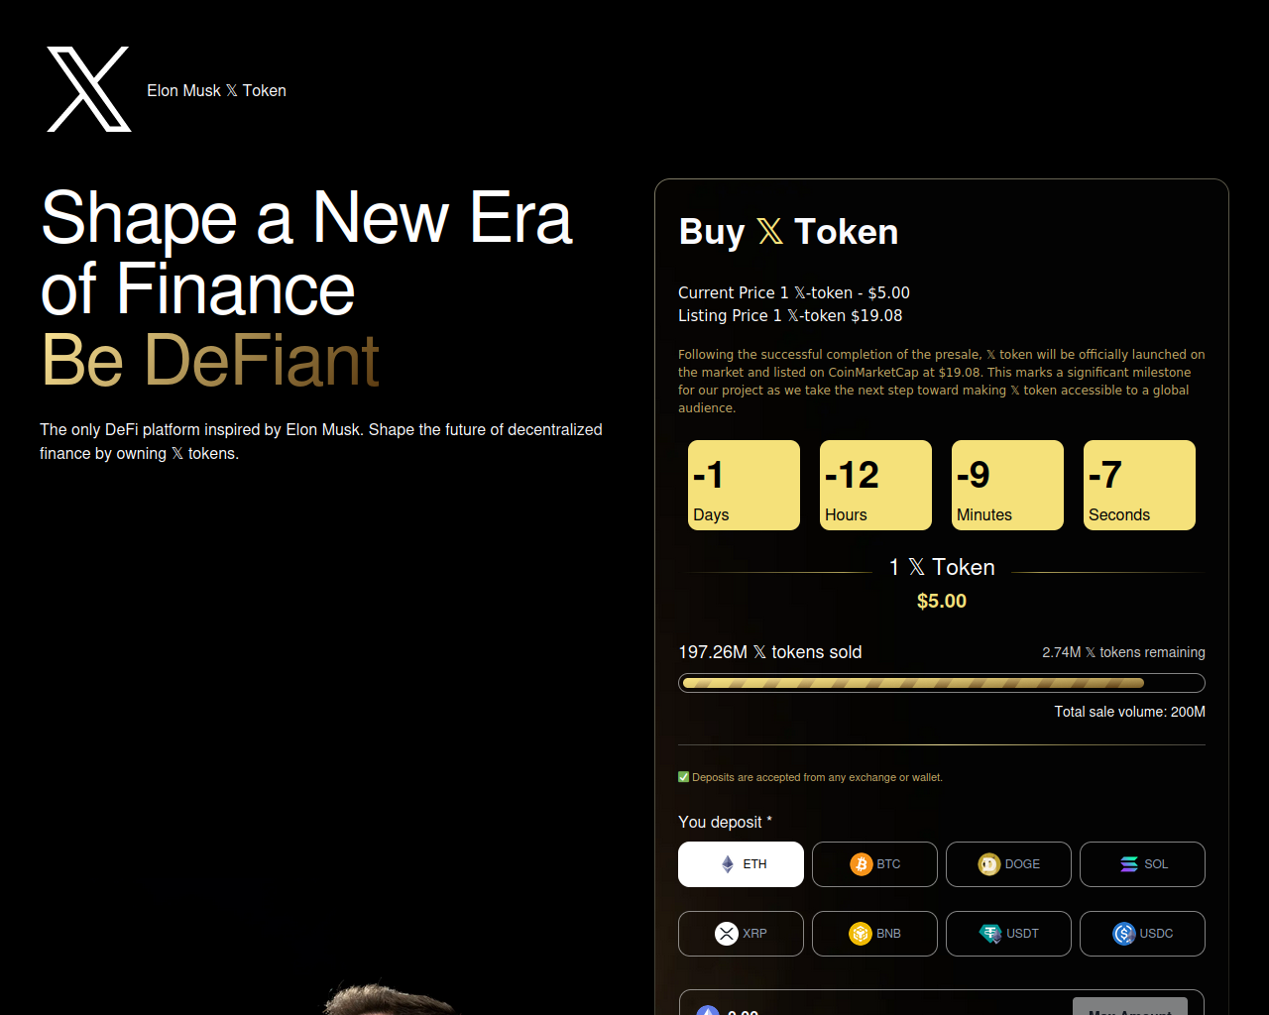
Task: Choose DOGE deposit option
Action: 1008,864
